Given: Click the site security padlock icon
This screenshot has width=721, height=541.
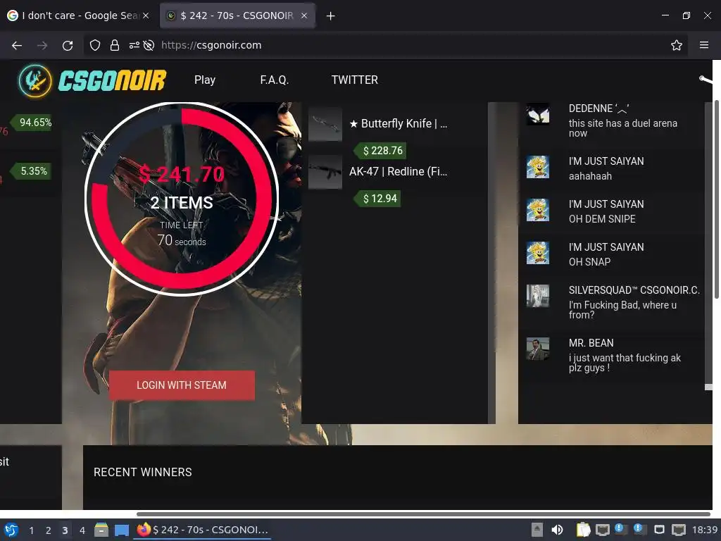Looking at the screenshot, I should [115, 45].
